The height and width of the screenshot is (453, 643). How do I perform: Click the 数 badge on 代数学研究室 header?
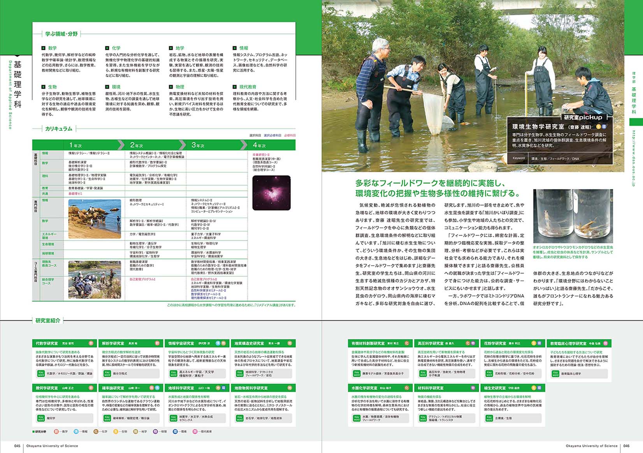(x=91, y=343)
